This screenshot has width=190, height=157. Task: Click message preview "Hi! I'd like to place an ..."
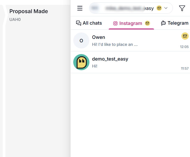click(x=115, y=44)
